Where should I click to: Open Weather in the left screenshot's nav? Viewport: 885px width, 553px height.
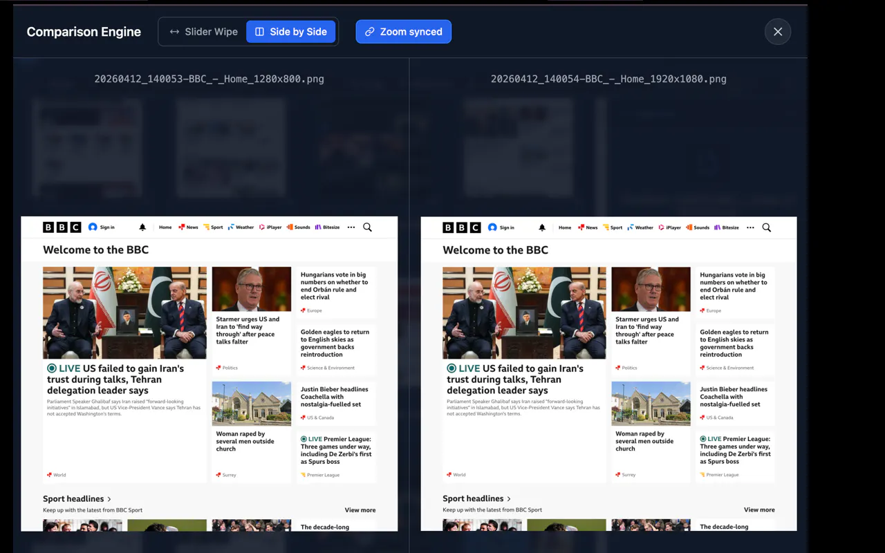pyautogui.click(x=241, y=227)
